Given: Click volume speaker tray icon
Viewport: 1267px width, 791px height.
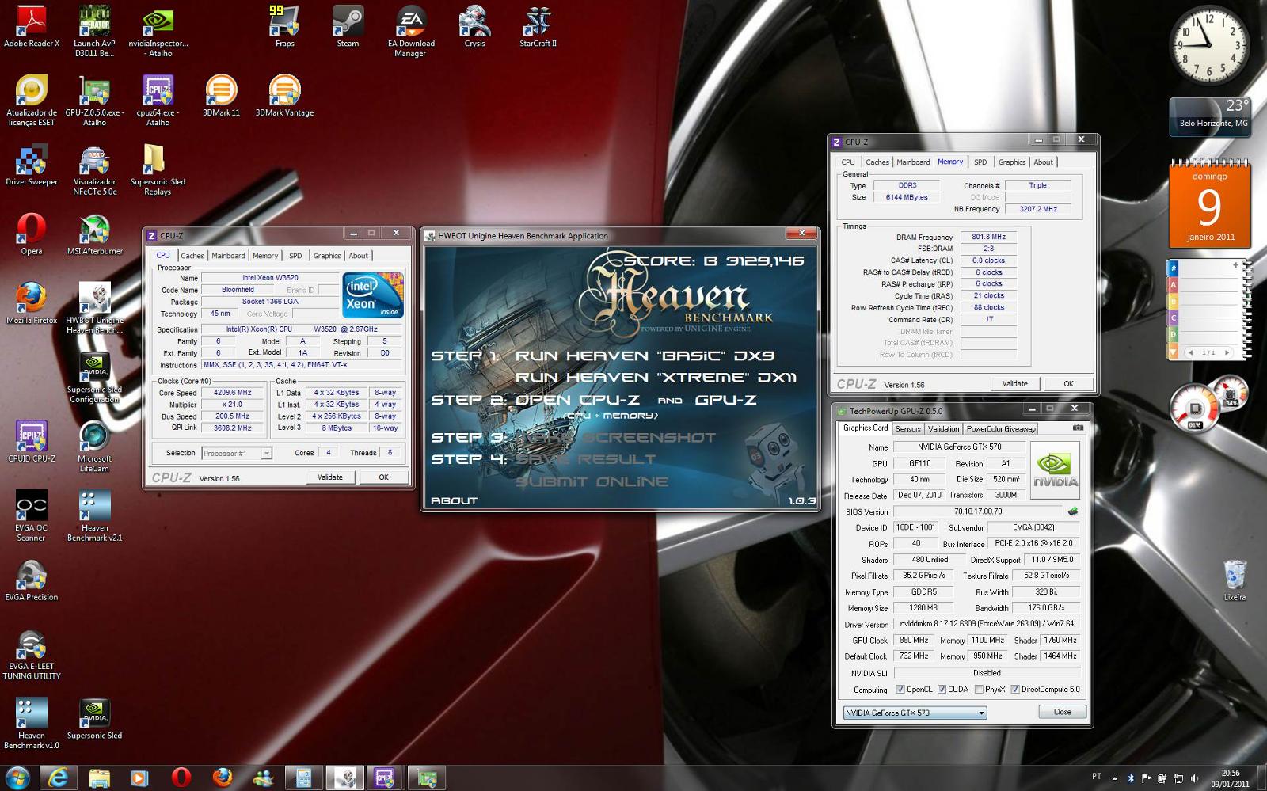Looking at the screenshot, I should (x=1195, y=778).
